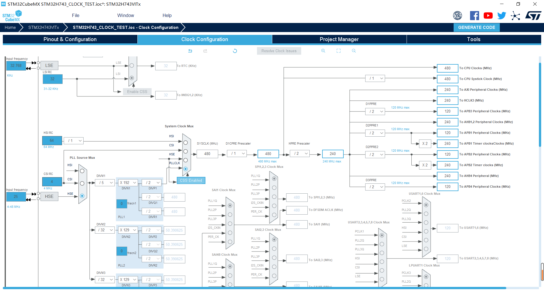Select PCLK2 in USART1,6 Clock Mux
The image size is (544, 292).
tap(426, 205)
